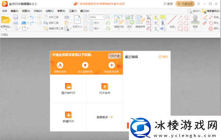Redo with the curved right arrow
Screen dimensions: 221x140
pyautogui.click(x=32, y=23)
